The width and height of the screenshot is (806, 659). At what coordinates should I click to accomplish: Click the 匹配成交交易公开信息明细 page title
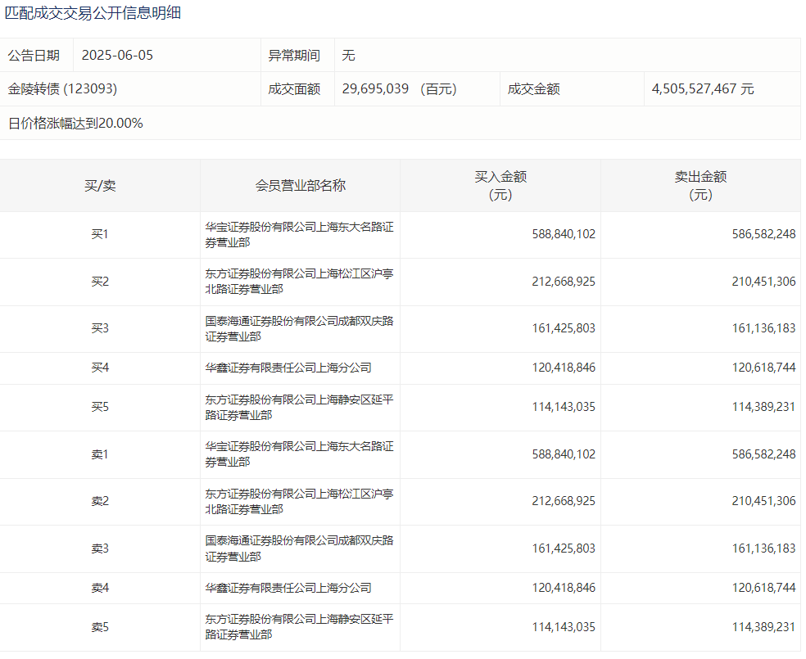[93, 13]
